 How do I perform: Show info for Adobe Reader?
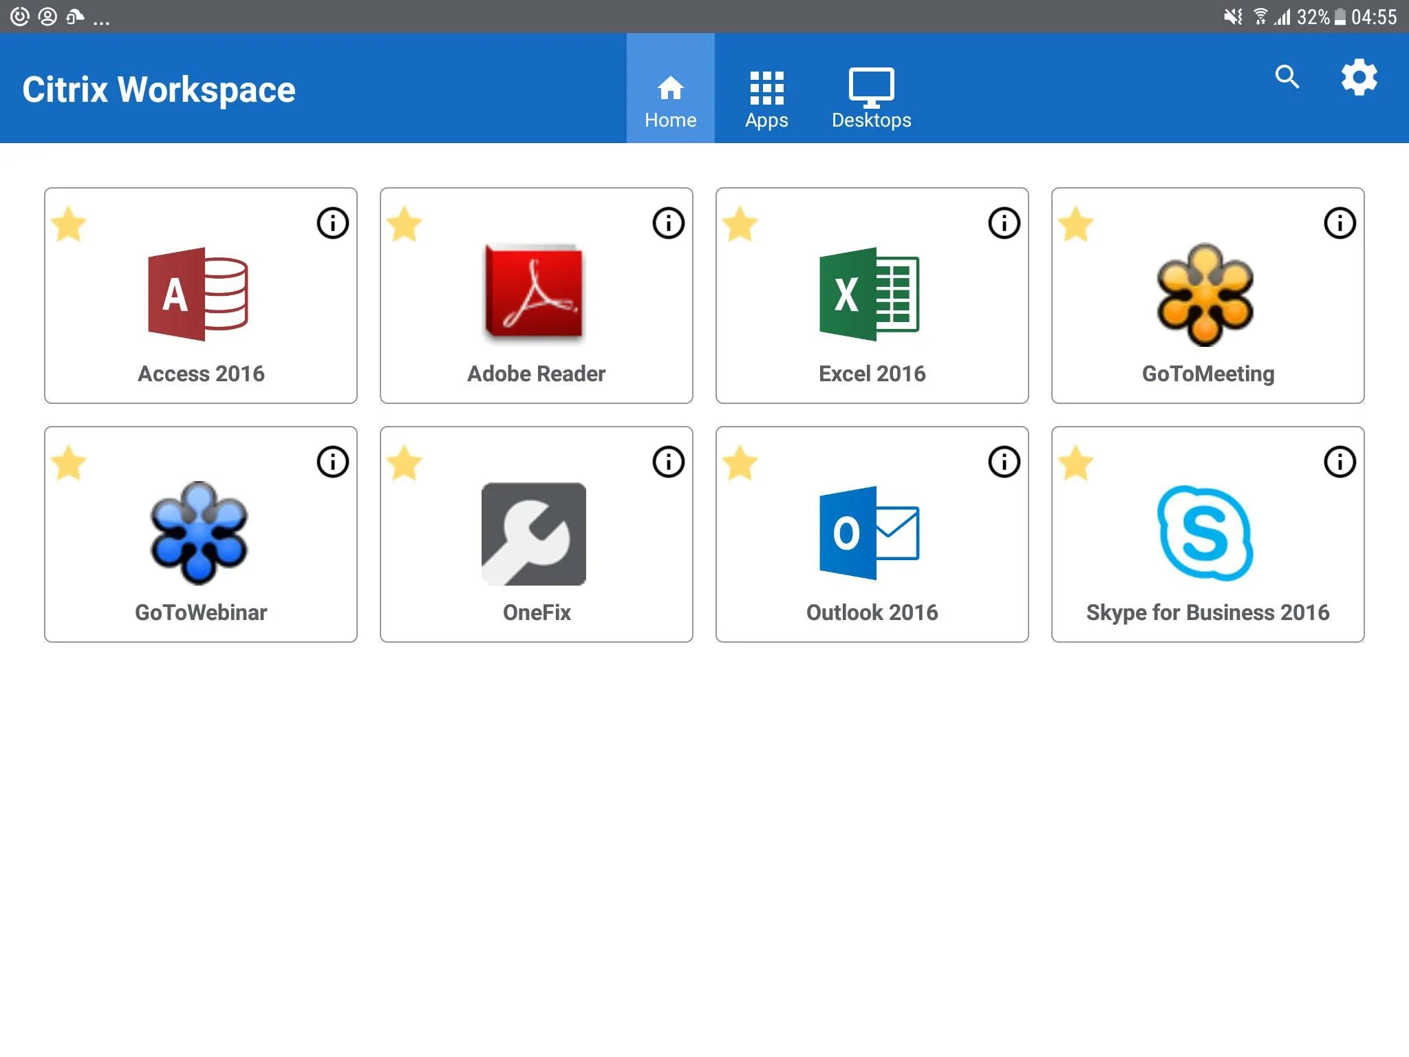669,223
